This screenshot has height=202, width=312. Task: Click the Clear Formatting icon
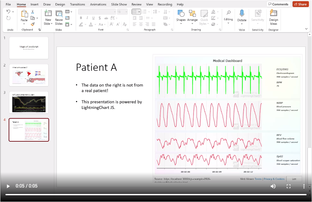click(125, 24)
